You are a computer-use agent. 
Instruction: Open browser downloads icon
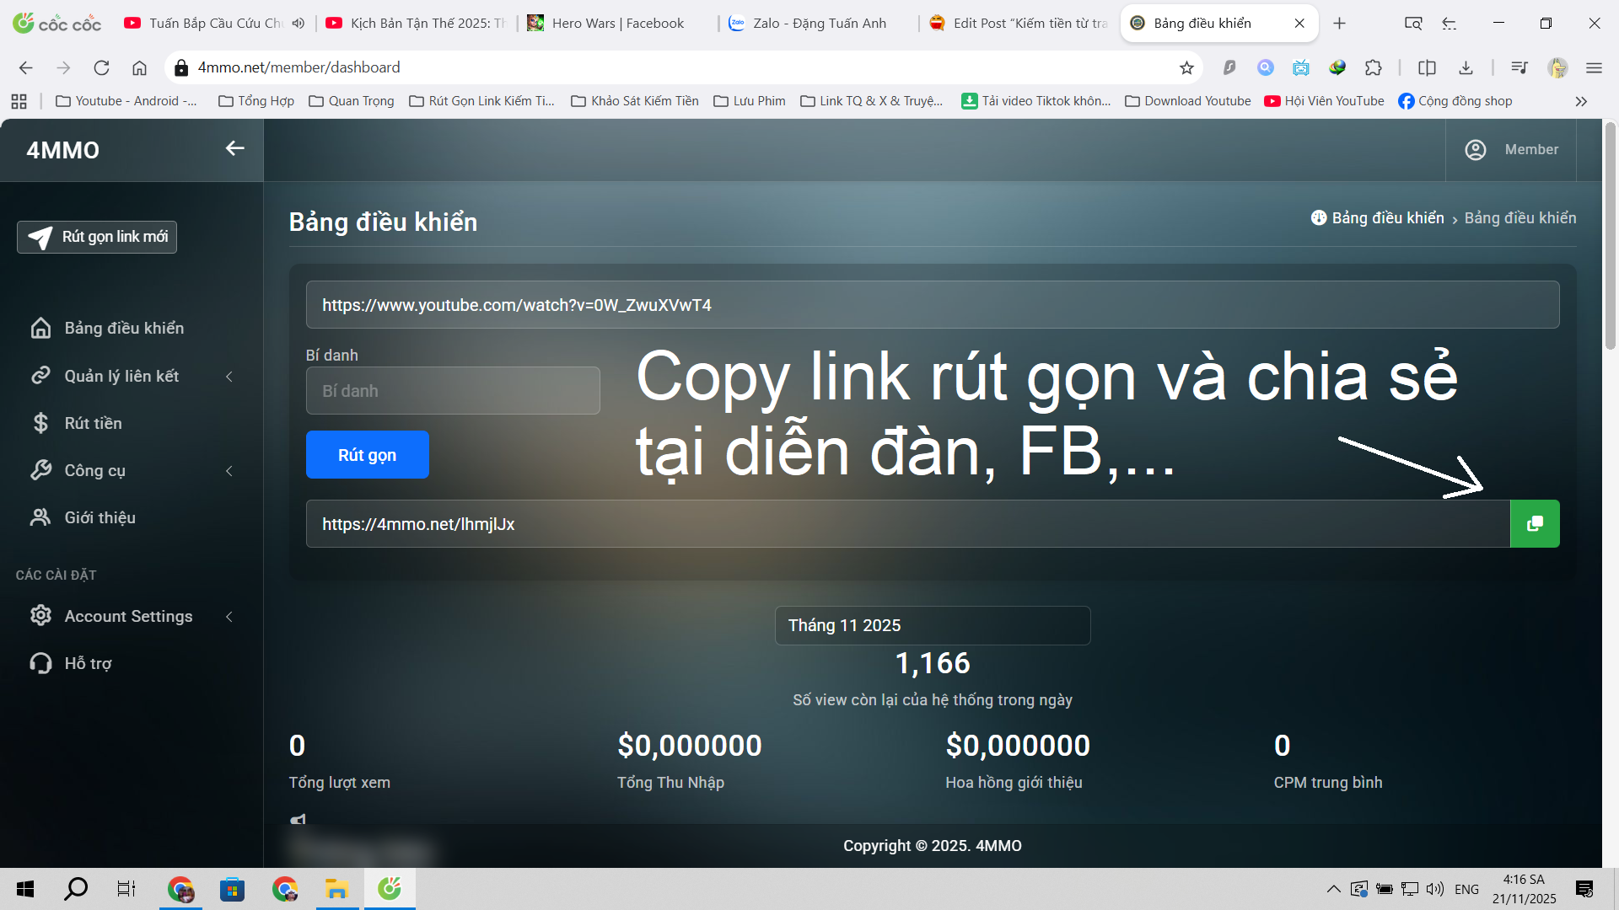(1466, 67)
